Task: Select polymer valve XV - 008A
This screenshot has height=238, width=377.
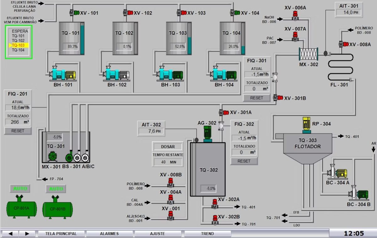Action: point(343,44)
